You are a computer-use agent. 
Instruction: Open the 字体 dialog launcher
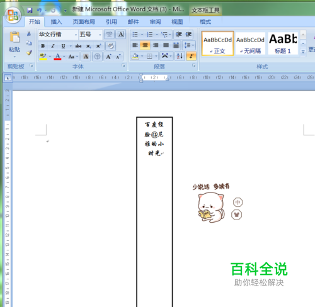[x=123, y=65]
